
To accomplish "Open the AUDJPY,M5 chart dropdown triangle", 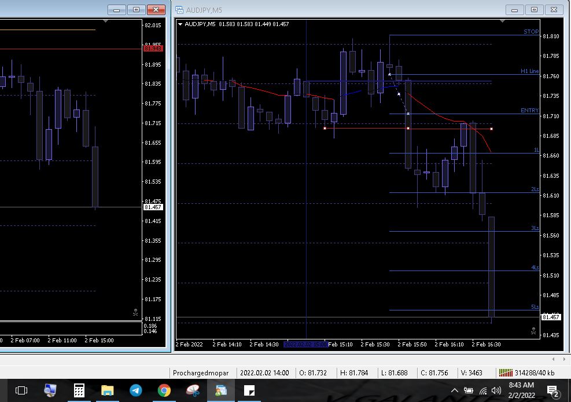I will (180, 24).
